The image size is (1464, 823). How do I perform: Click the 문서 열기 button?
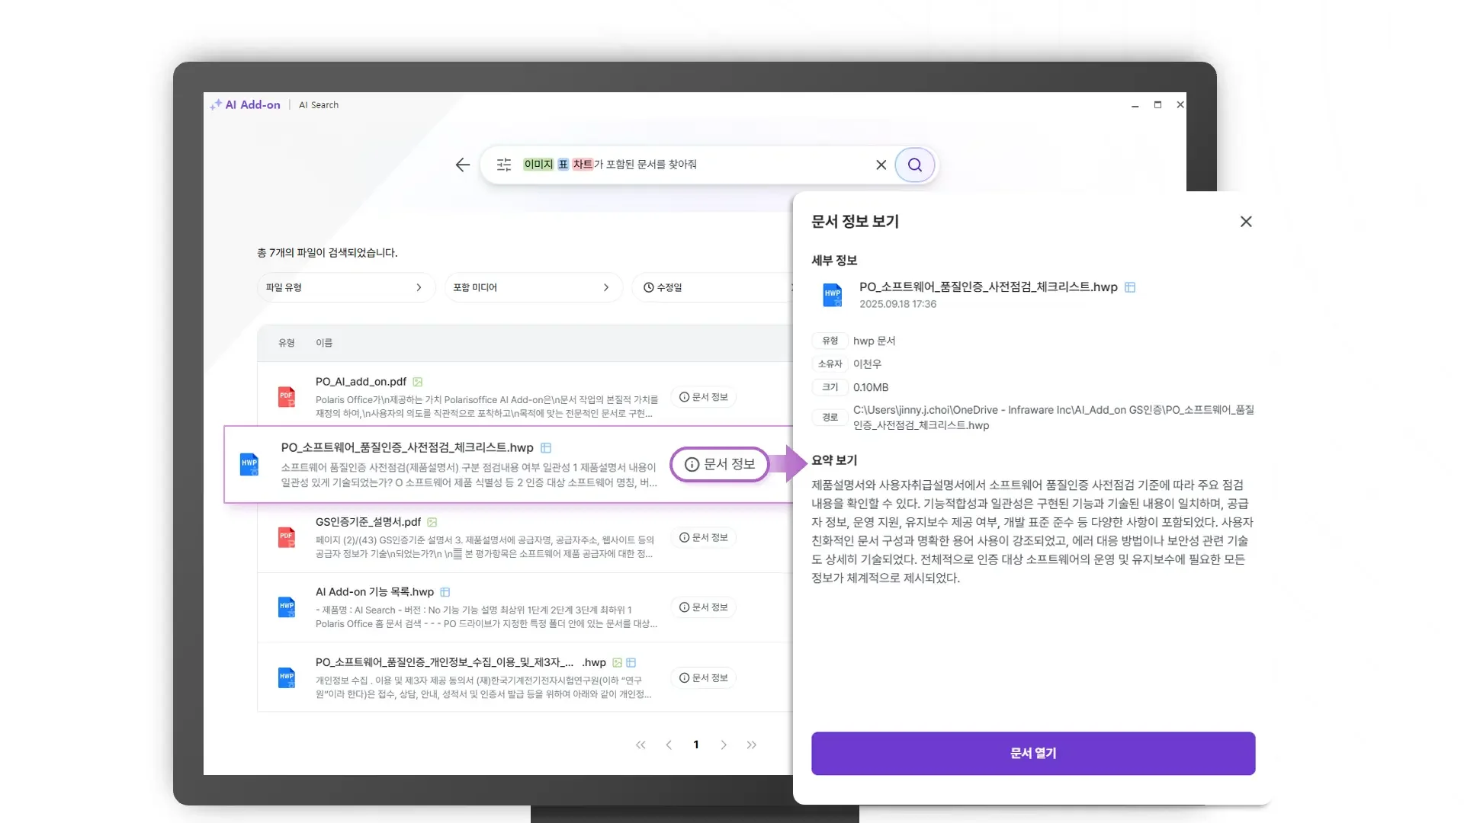(x=1032, y=753)
